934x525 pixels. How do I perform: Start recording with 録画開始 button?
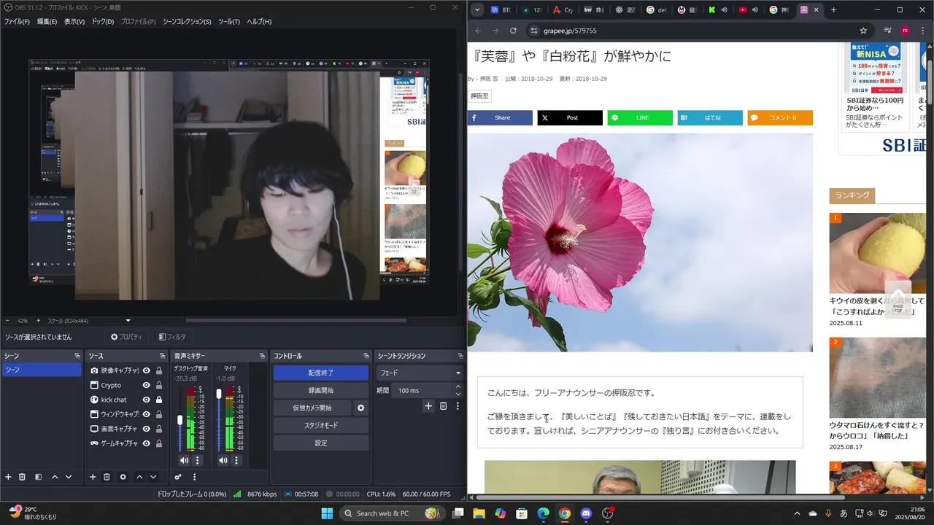(x=321, y=391)
